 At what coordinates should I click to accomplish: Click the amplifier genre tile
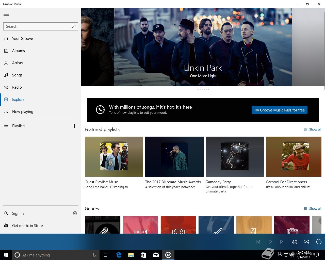tap(292, 225)
